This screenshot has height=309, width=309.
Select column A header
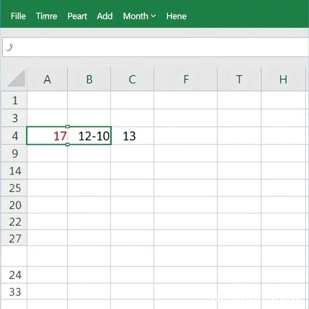47,79
